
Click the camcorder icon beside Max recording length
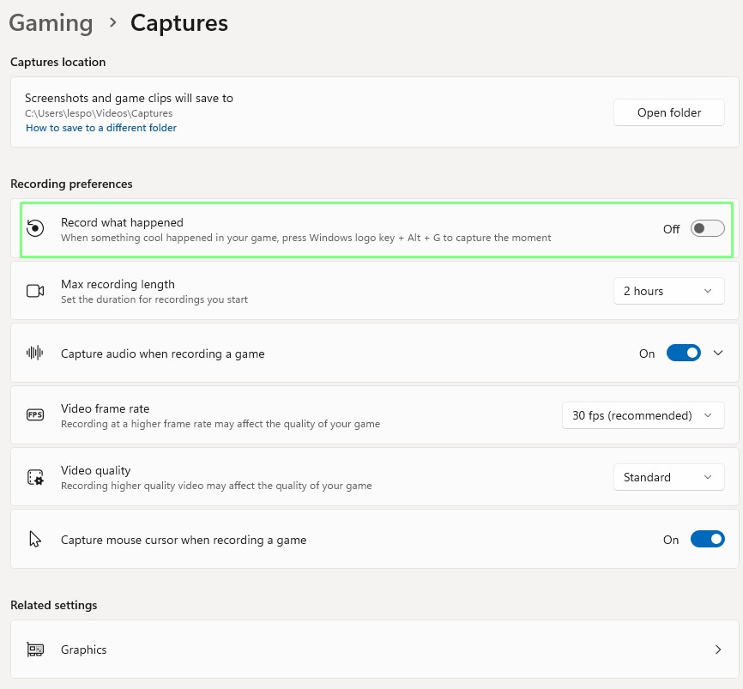35,291
